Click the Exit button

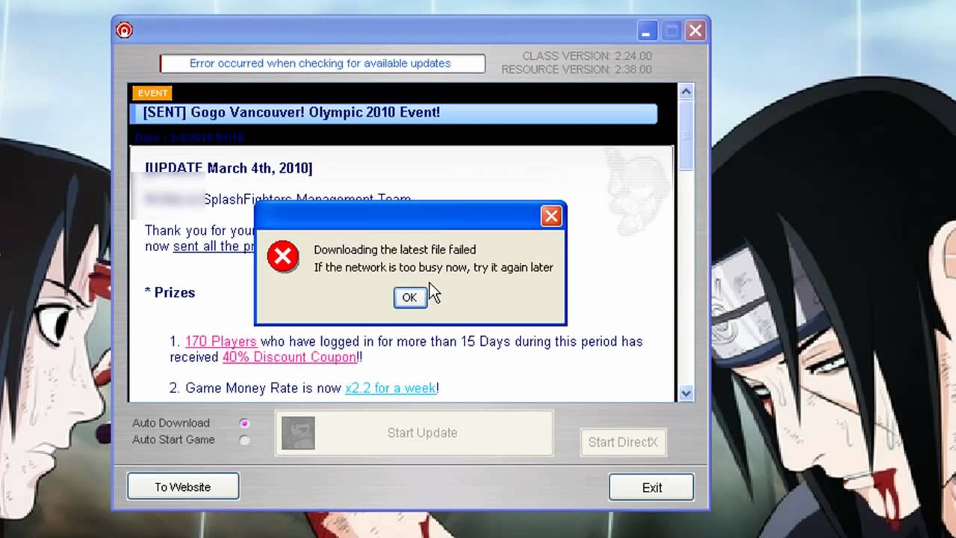[x=651, y=487]
